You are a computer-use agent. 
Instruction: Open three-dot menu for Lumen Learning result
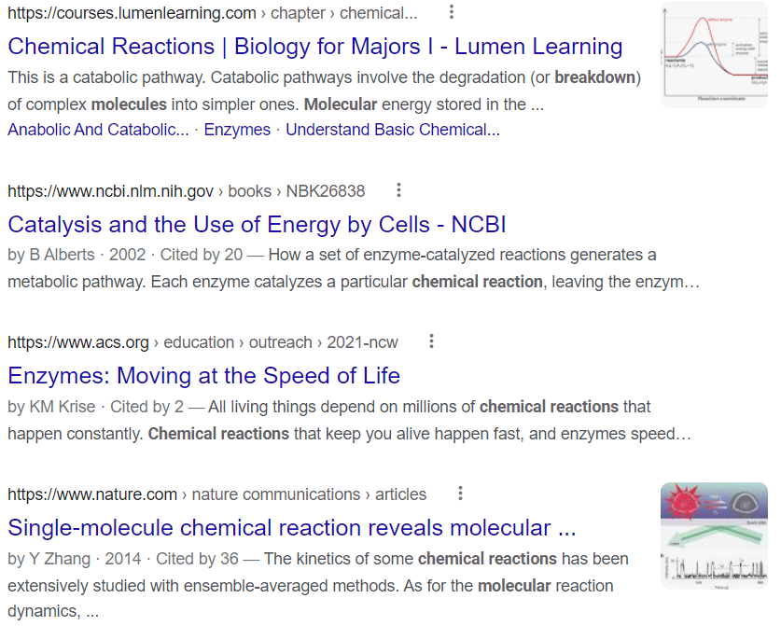tap(452, 12)
